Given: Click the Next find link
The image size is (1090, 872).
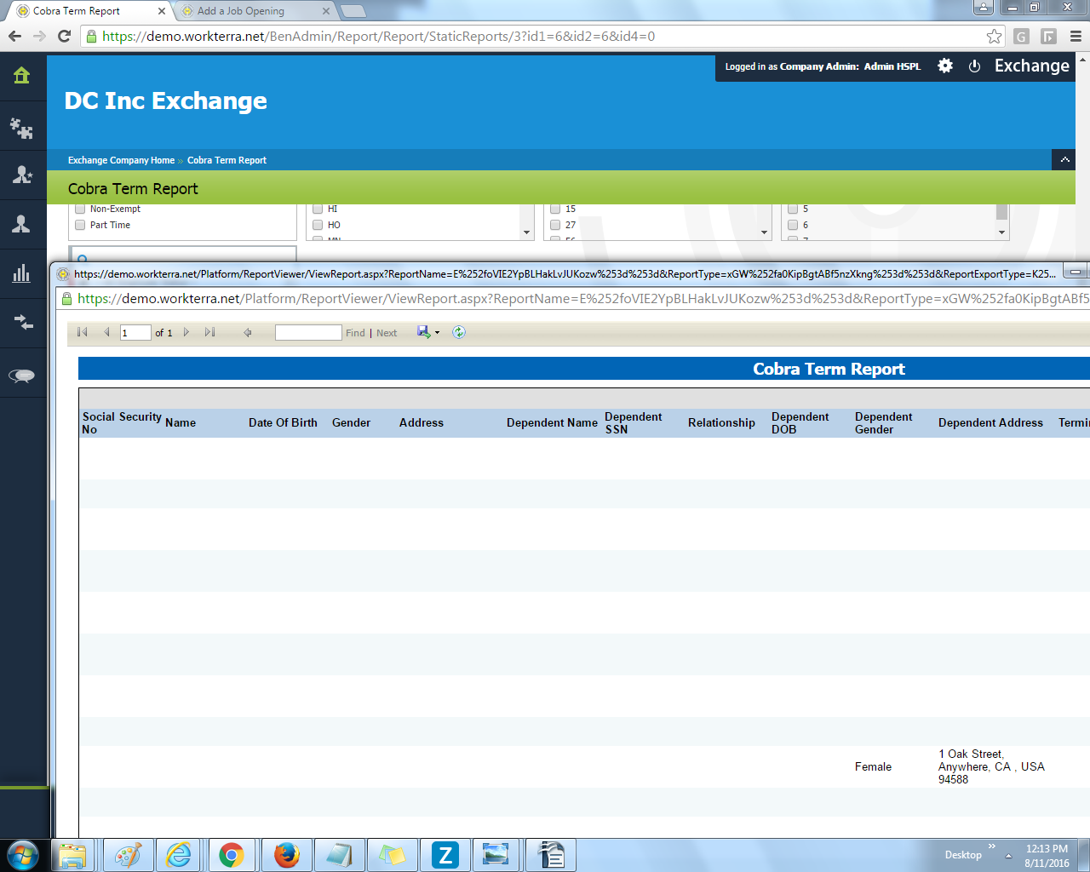Looking at the screenshot, I should [387, 333].
